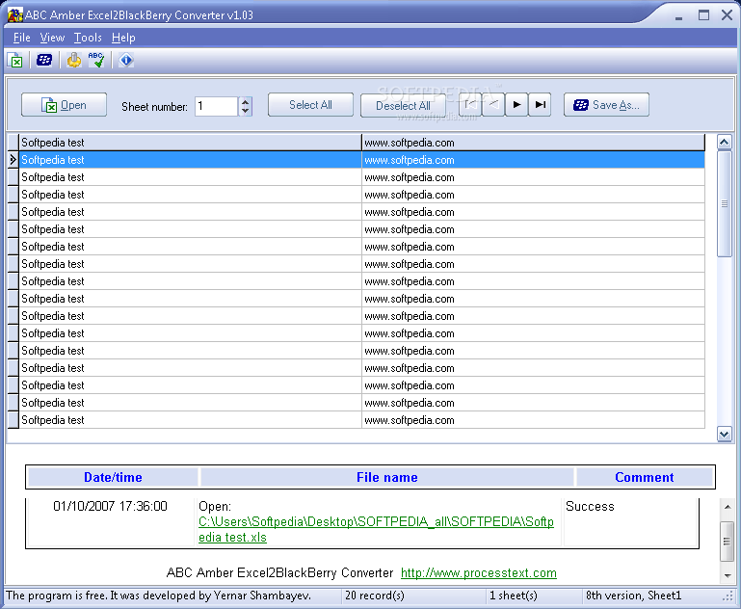Click the Select All button
The width and height of the screenshot is (741, 609).
click(x=310, y=105)
